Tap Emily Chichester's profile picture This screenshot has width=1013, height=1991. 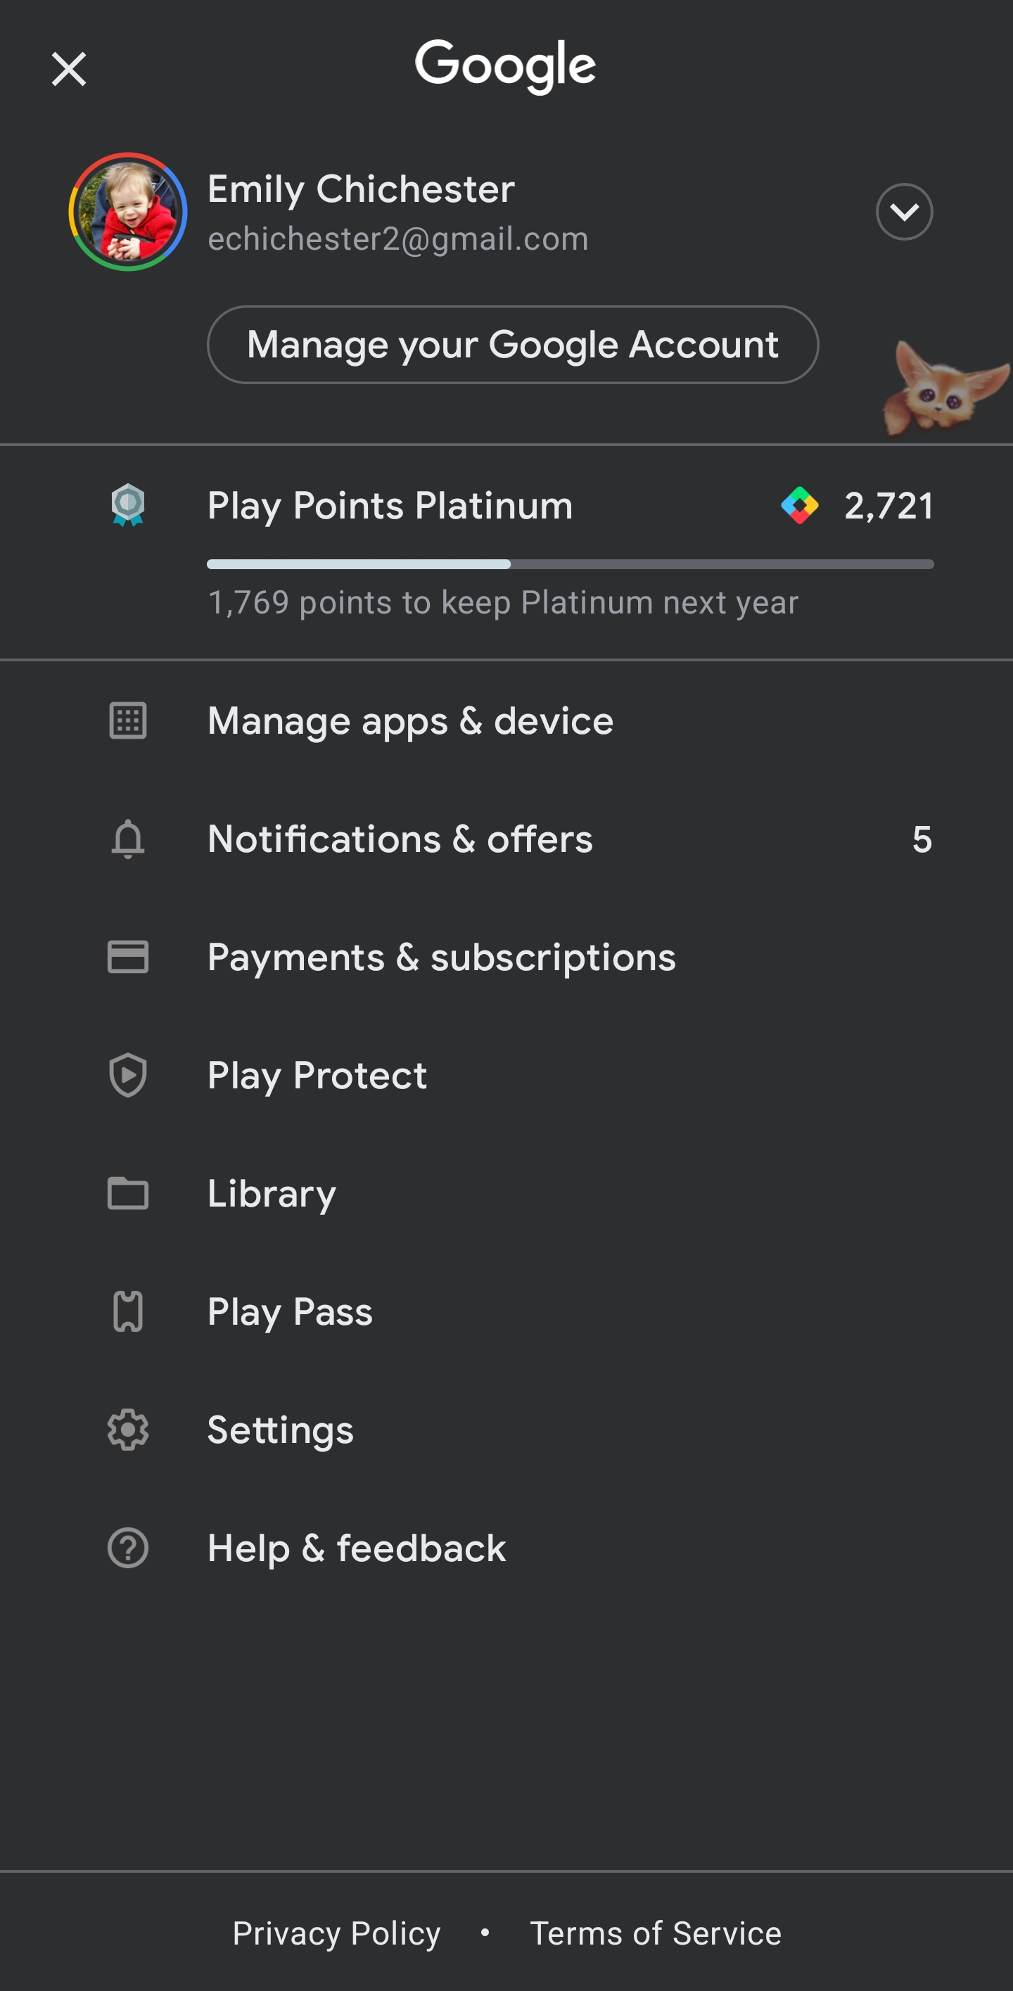point(127,212)
